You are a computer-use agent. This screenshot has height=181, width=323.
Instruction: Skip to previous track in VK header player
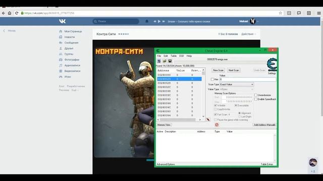155,21
